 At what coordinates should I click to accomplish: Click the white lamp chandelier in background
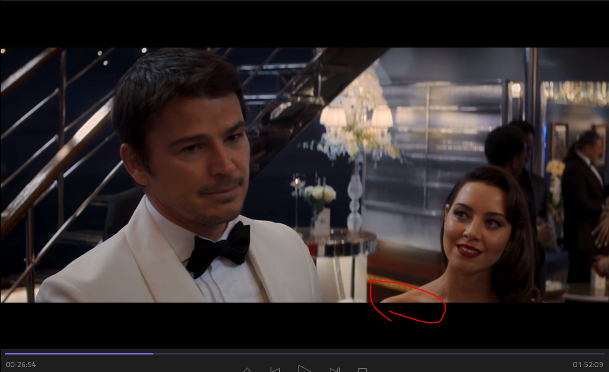(x=356, y=118)
